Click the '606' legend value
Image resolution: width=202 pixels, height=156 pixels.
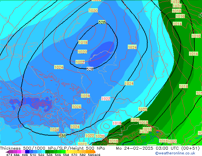click(x=97, y=155)
